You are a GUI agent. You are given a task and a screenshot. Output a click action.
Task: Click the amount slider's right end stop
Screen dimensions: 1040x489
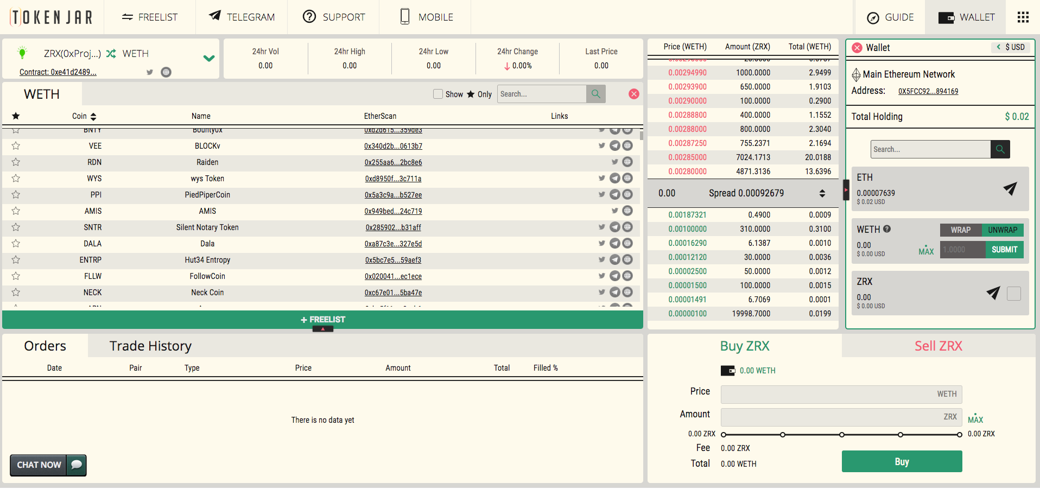(x=959, y=435)
